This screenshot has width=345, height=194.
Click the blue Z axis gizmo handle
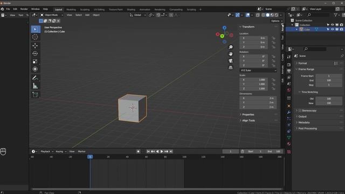pos(224,27)
